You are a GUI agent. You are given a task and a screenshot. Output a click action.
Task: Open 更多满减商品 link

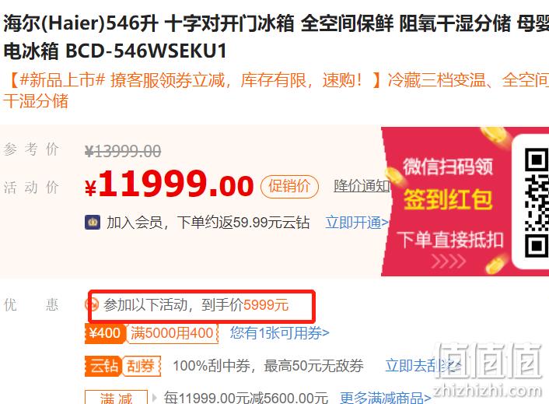(x=385, y=398)
